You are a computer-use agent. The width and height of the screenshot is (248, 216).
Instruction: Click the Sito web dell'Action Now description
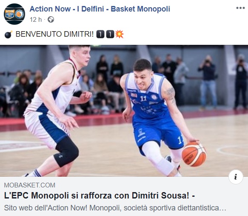(x=115, y=208)
